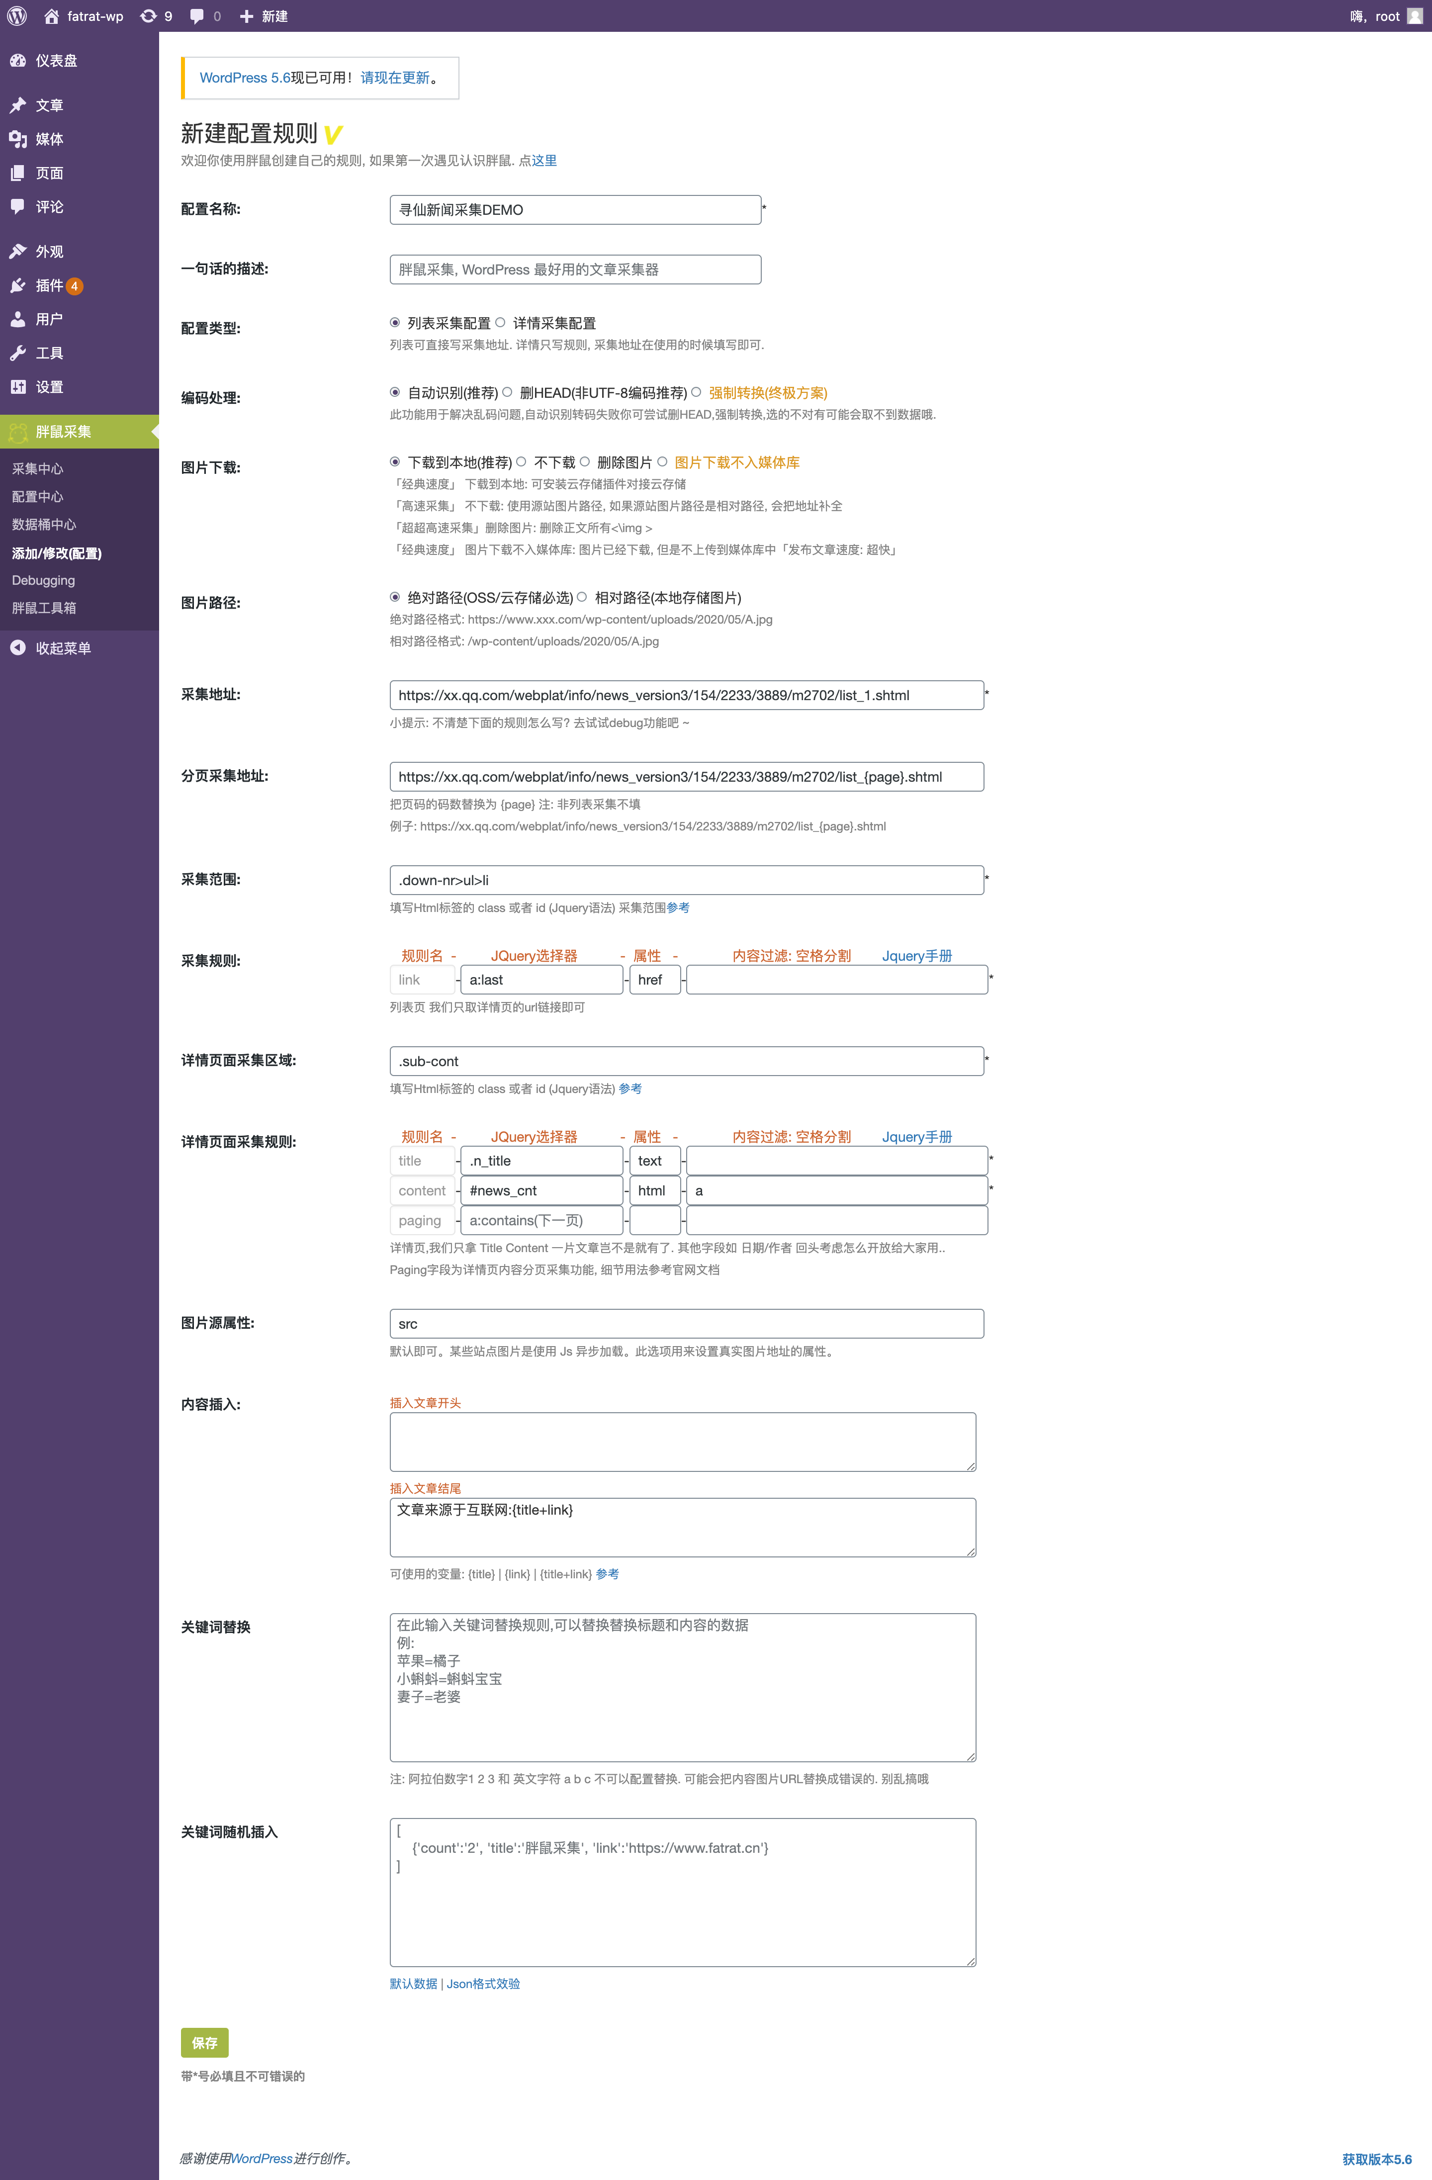The width and height of the screenshot is (1432, 2180).
Task: Click the #news_cnt selector field
Action: tap(542, 1191)
